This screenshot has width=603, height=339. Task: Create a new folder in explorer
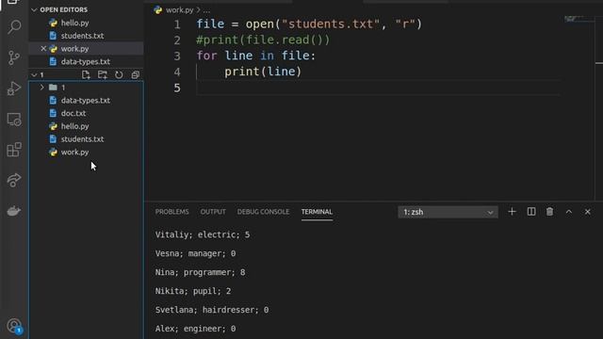(103, 74)
